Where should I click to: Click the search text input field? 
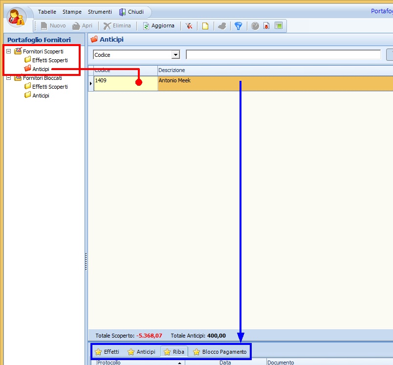[283, 55]
